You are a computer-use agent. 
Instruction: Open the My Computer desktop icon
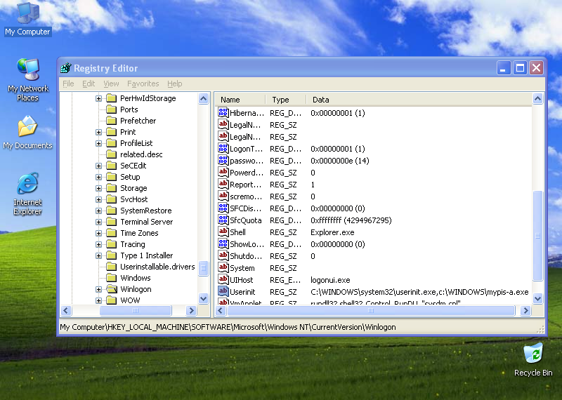coord(27,19)
